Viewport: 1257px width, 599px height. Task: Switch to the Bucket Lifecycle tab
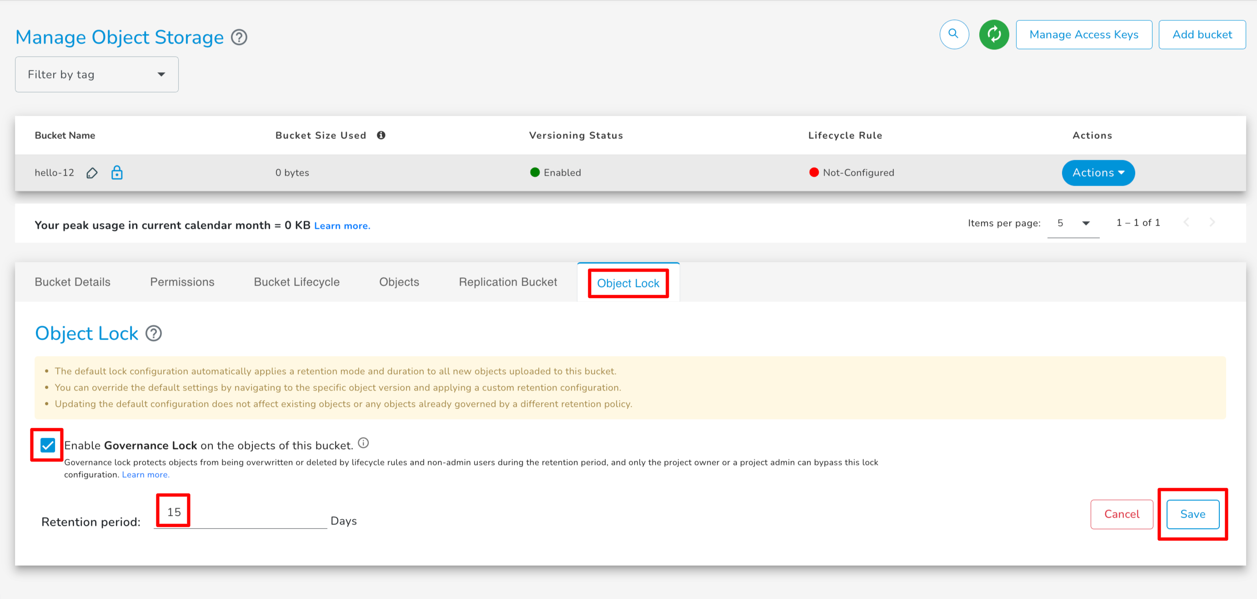click(296, 282)
